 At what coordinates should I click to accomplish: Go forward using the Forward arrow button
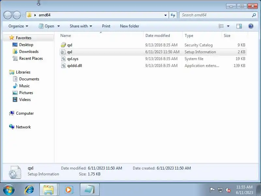pos(17,15)
